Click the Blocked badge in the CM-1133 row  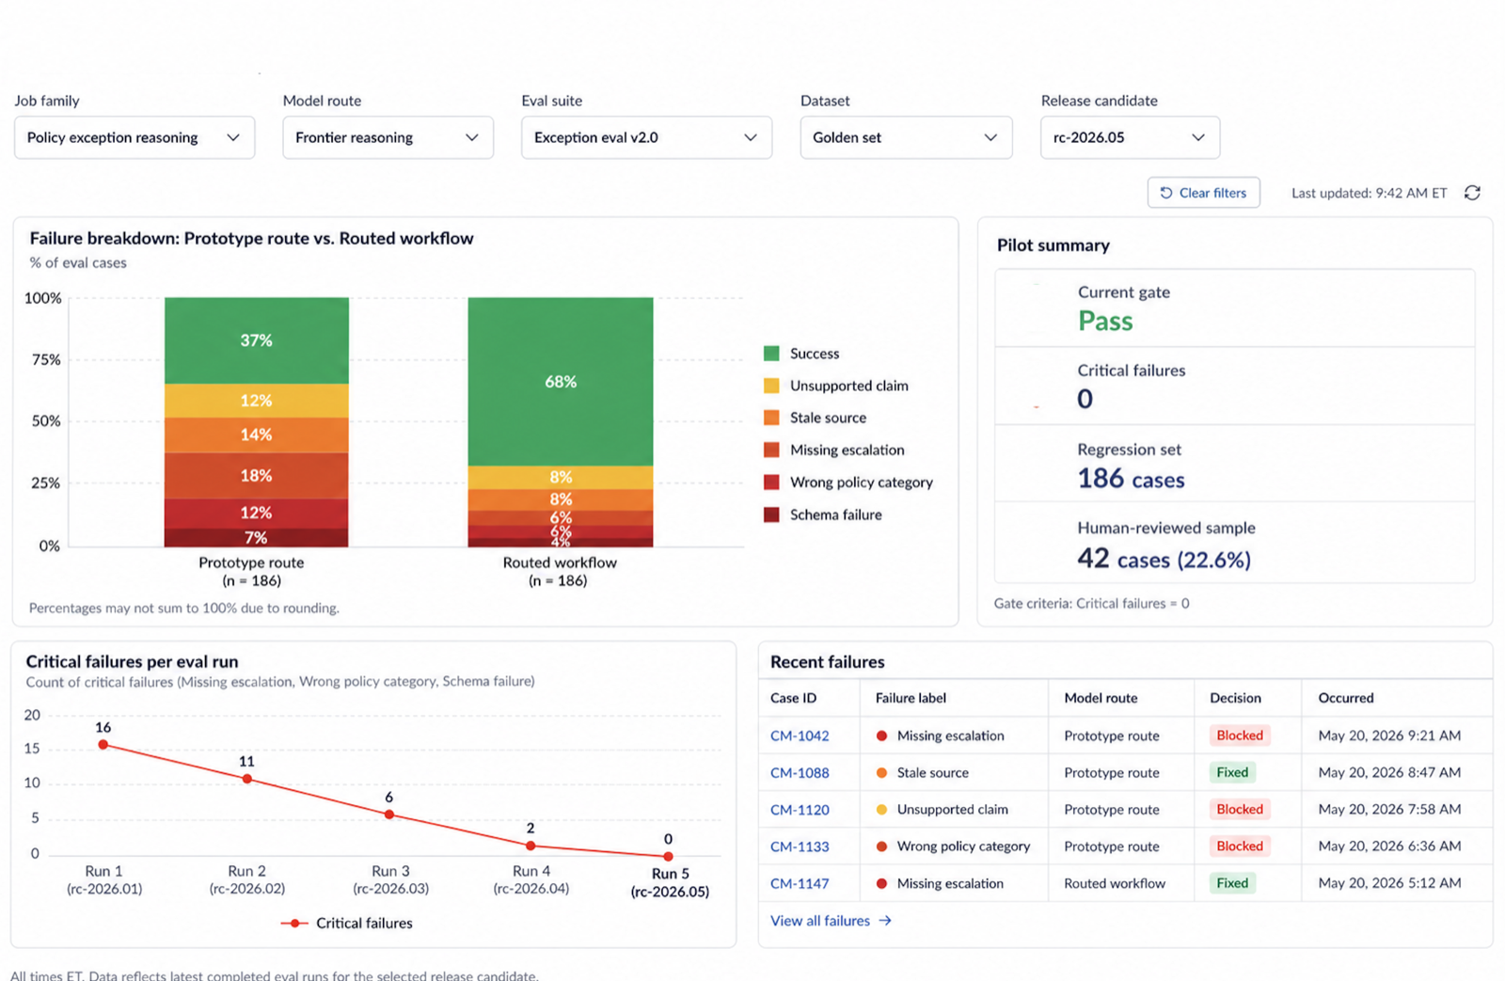pyautogui.click(x=1240, y=846)
